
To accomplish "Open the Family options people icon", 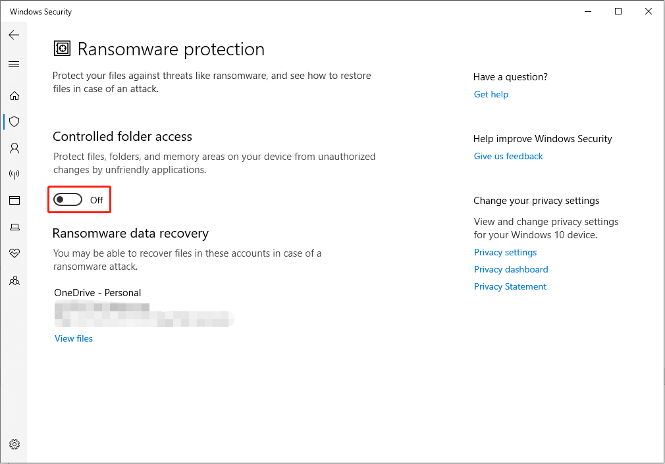I will click(x=14, y=280).
